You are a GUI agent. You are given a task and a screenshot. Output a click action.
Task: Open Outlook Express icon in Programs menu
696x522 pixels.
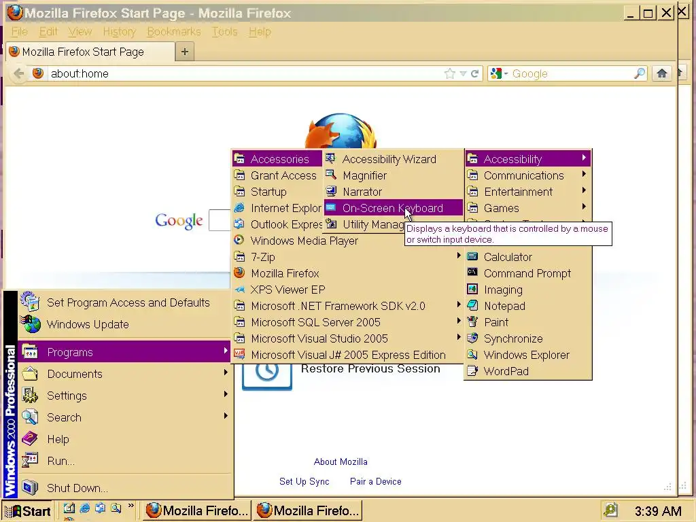[x=239, y=224]
